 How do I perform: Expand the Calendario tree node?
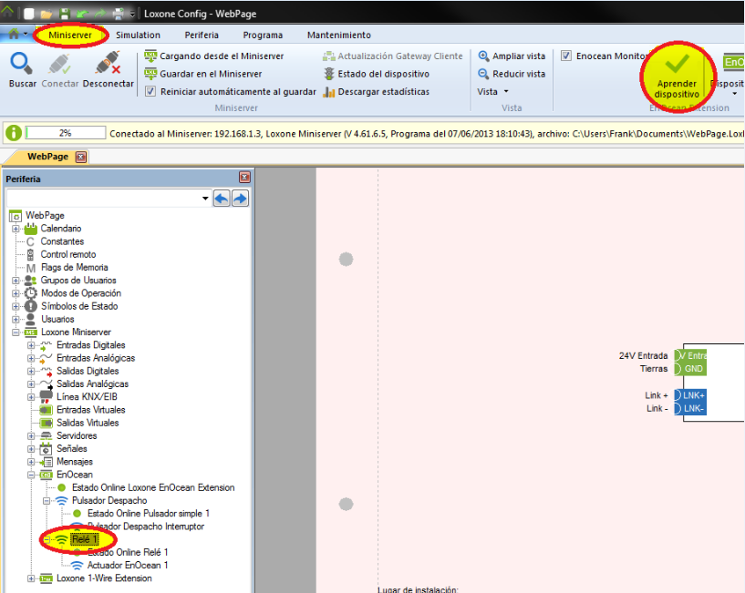16,229
